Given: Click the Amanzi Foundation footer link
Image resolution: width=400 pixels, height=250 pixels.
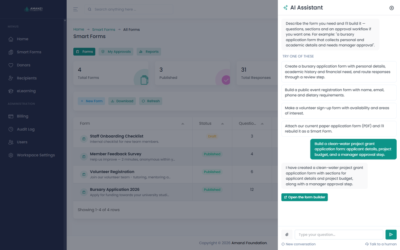Looking at the screenshot, I should click(x=249, y=243).
